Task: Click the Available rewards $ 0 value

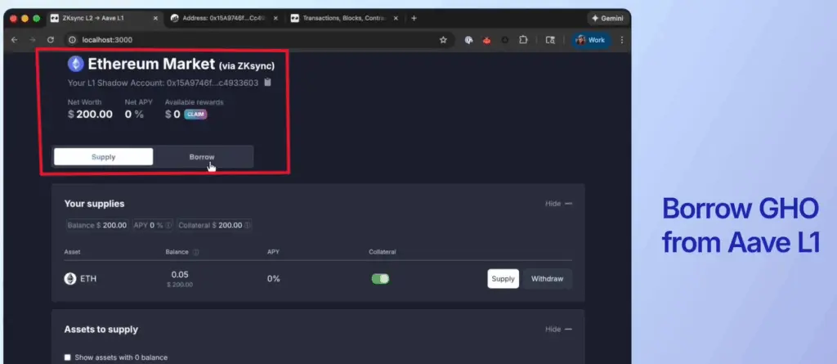Action: click(172, 115)
